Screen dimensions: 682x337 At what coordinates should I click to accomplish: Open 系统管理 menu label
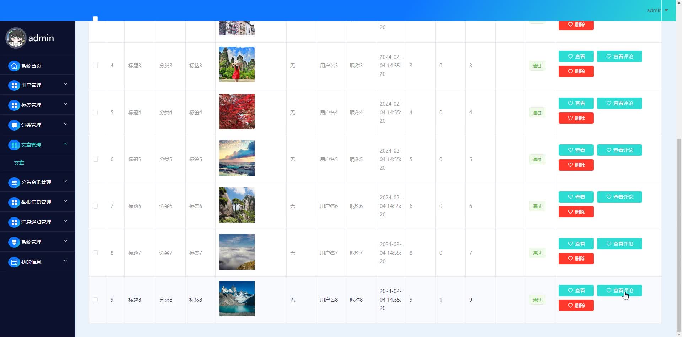31,242
